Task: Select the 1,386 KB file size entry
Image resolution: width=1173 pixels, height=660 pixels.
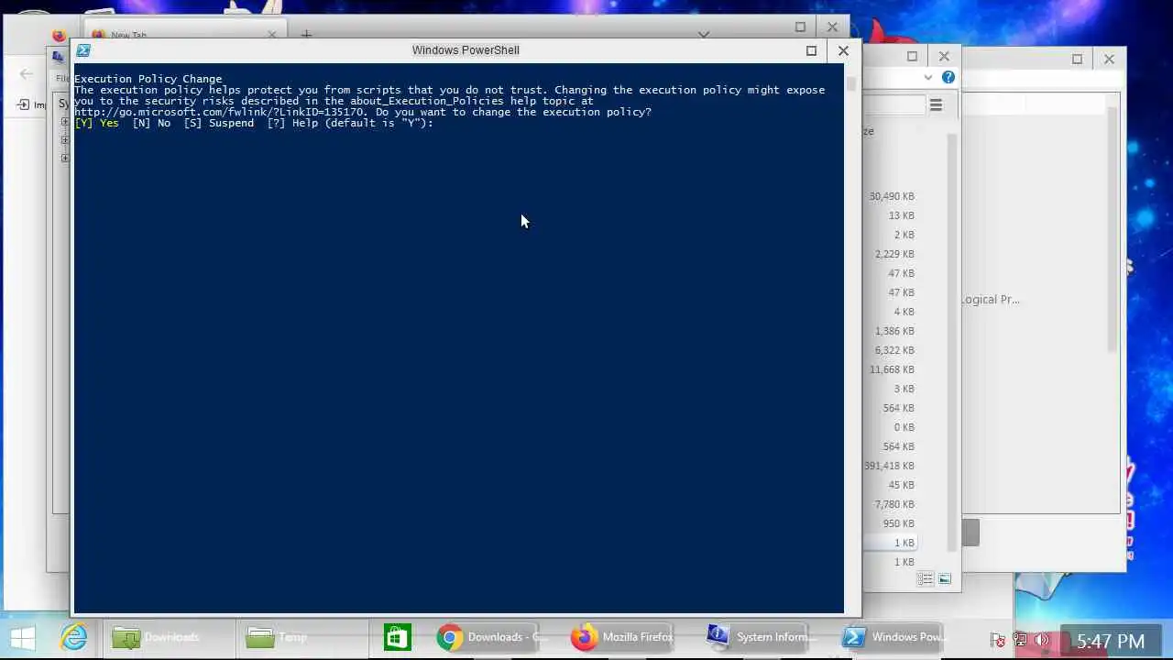Action: tap(894, 331)
